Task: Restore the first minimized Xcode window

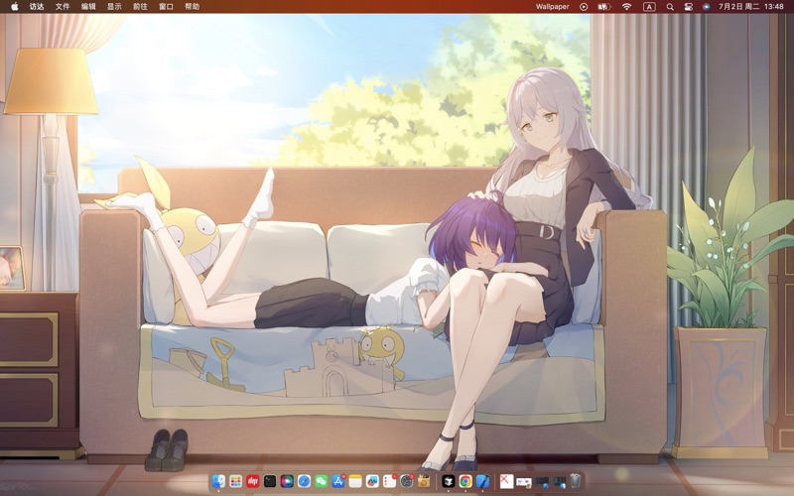Action: (x=542, y=482)
